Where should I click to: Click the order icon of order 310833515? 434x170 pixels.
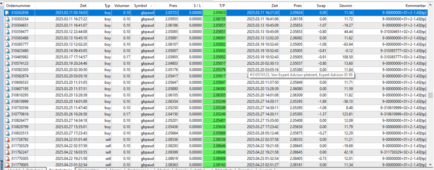[7, 133]
